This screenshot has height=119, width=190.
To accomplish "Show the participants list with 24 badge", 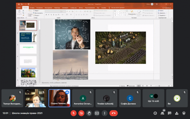I will 162,113.
